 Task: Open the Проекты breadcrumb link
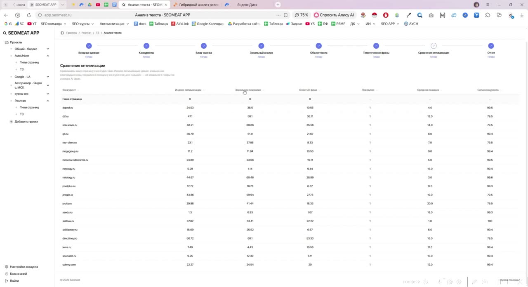[71, 33]
